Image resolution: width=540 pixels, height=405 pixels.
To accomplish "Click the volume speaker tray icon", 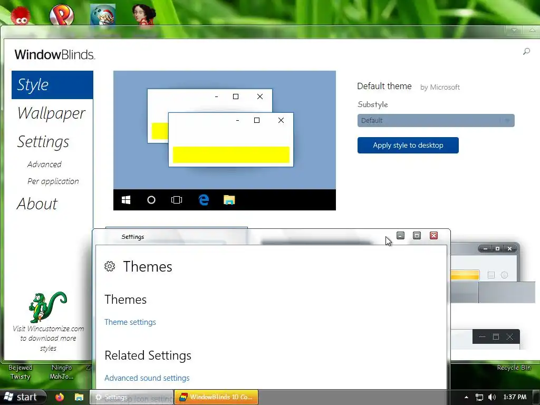I will click(x=492, y=397).
